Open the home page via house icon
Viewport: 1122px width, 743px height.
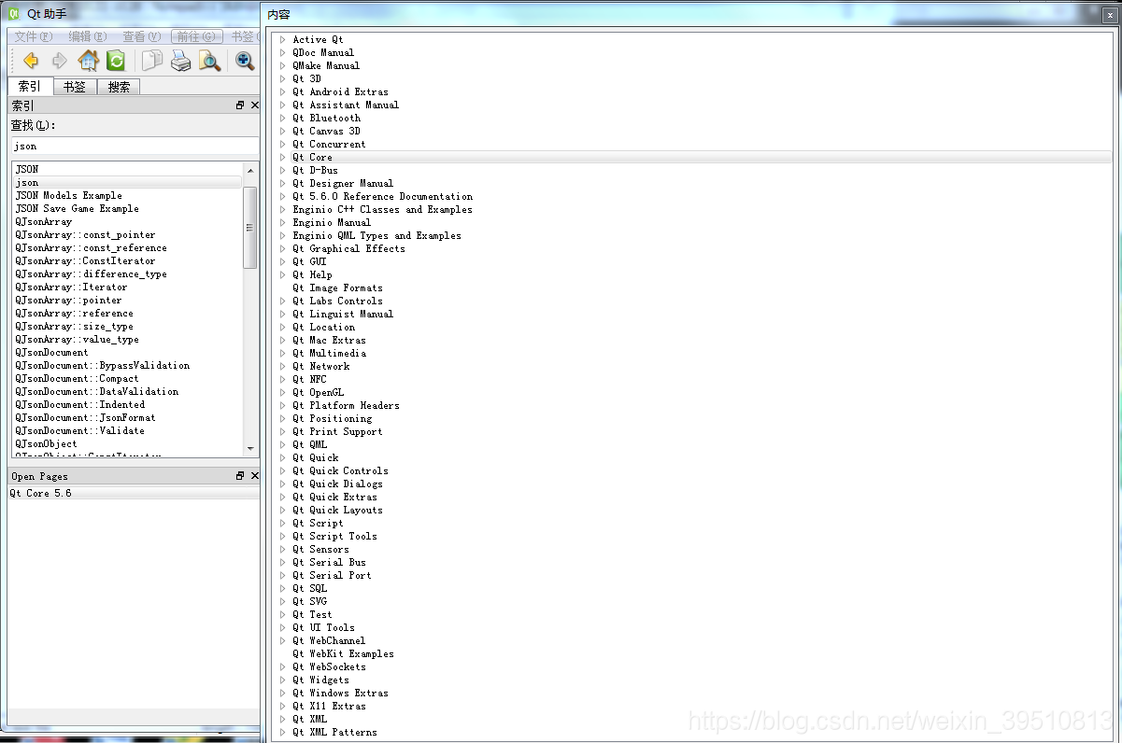[88, 61]
